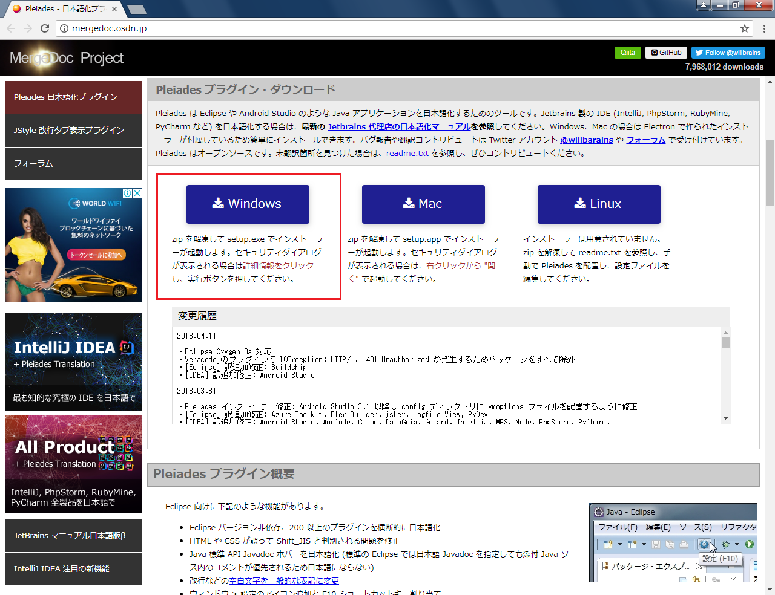This screenshot has width=775, height=595.
Task: Click the Pleiades プラグイン・ダウンロード heading
Action: [246, 89]
